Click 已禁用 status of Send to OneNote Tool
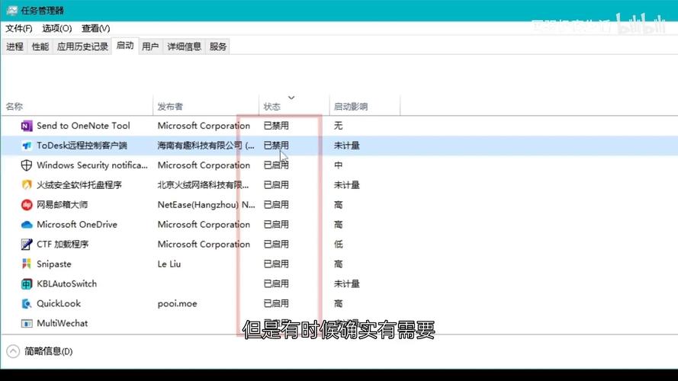 click(x=276, y=126)
